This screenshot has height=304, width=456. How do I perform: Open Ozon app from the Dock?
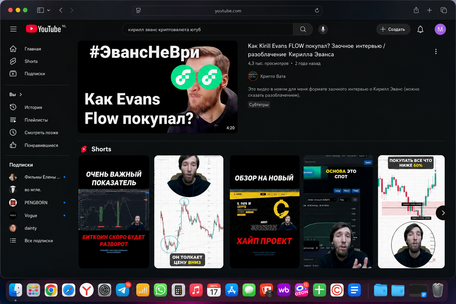[301, 290]
